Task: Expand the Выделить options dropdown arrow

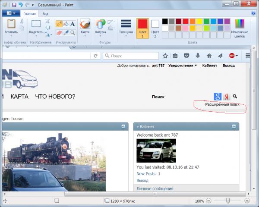Action: click(x=36, y=36)
